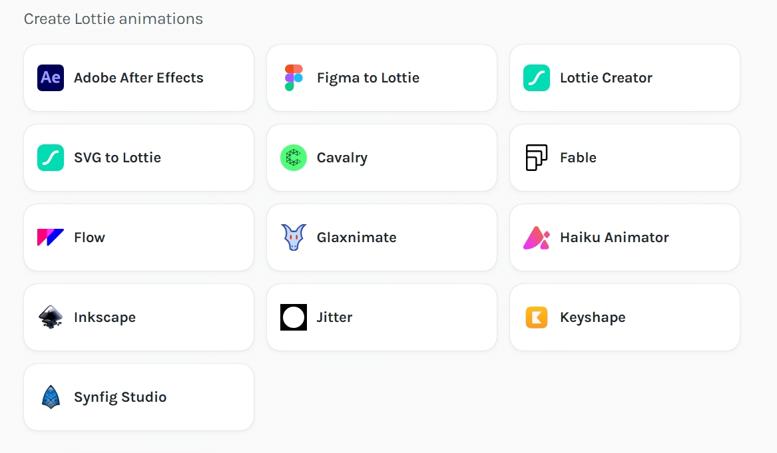Open the SVG to Lottie link
This screenshot has height=453, width=777.
(x=117, y=158)
